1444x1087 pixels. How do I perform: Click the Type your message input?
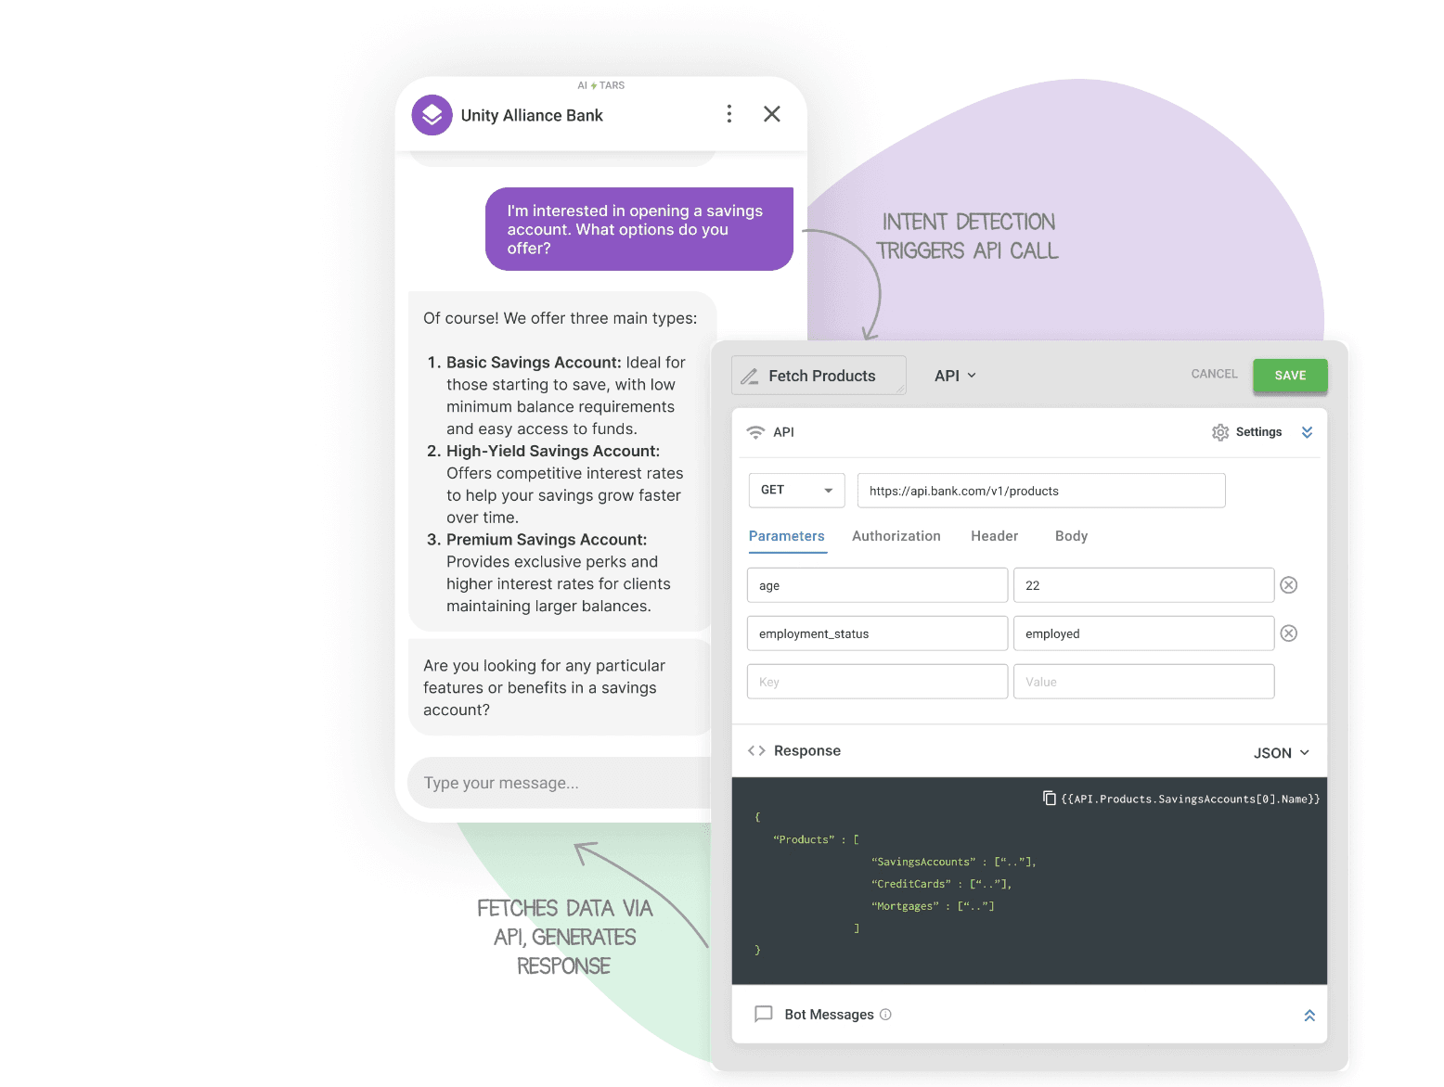[561, 783]
